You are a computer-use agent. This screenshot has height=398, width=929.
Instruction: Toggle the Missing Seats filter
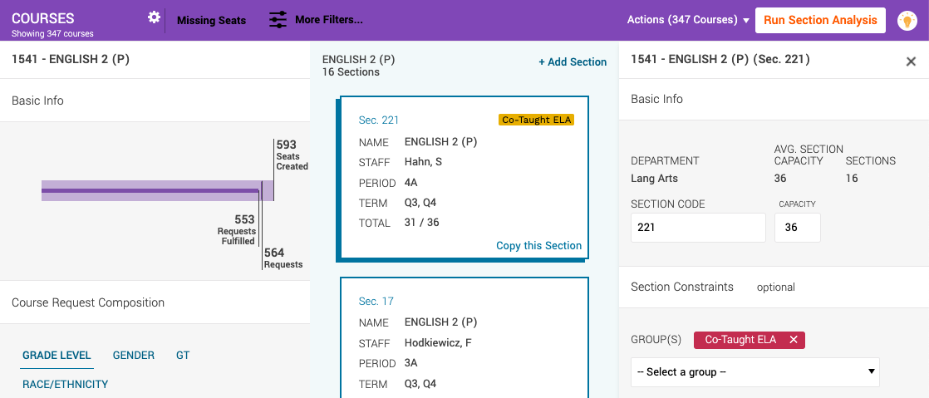pyautogui.click(x=211, y=20)
